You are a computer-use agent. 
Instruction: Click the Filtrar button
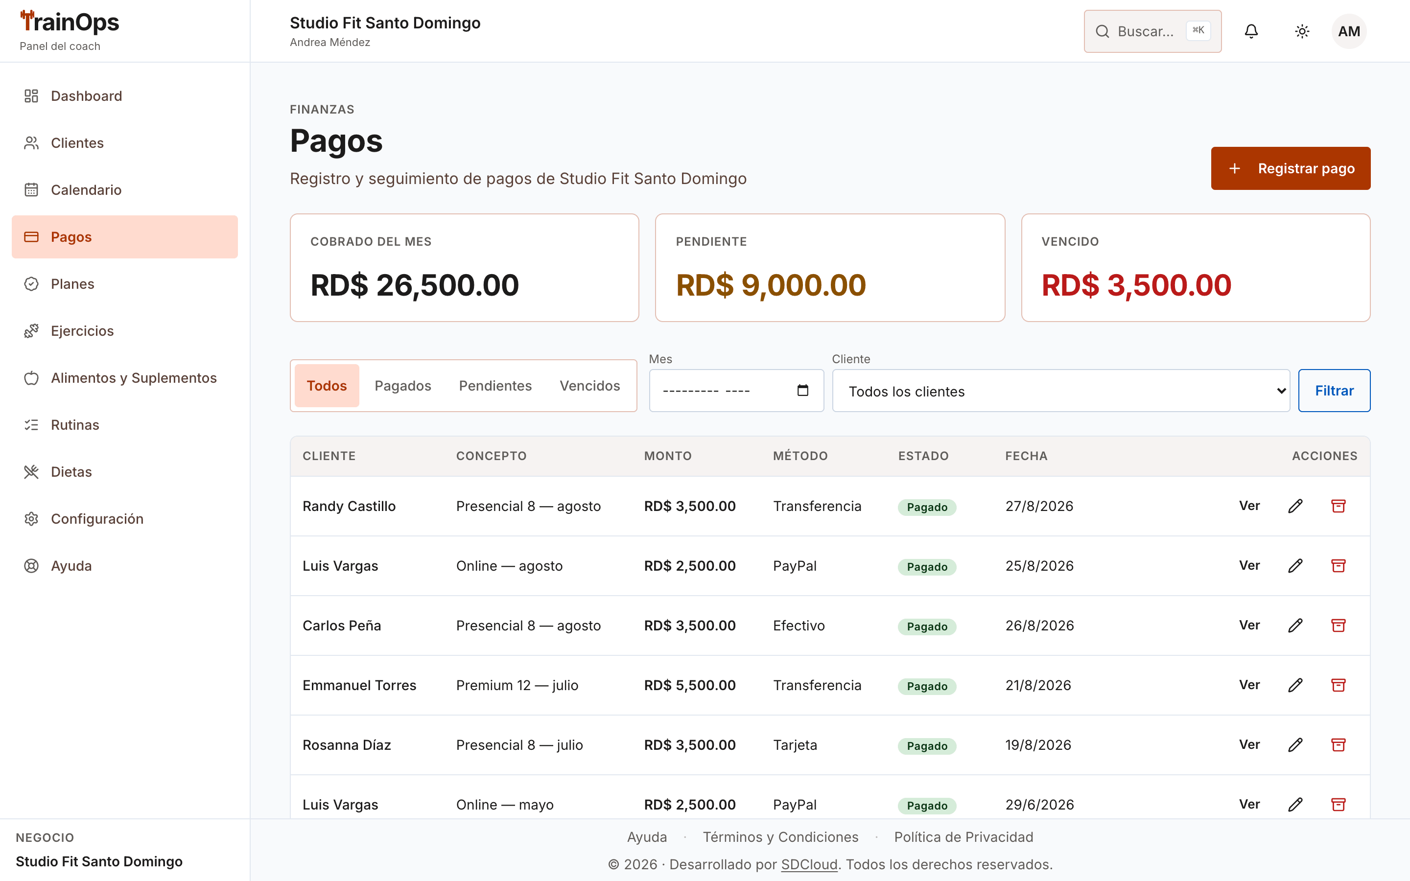(x=1334, y=391)
